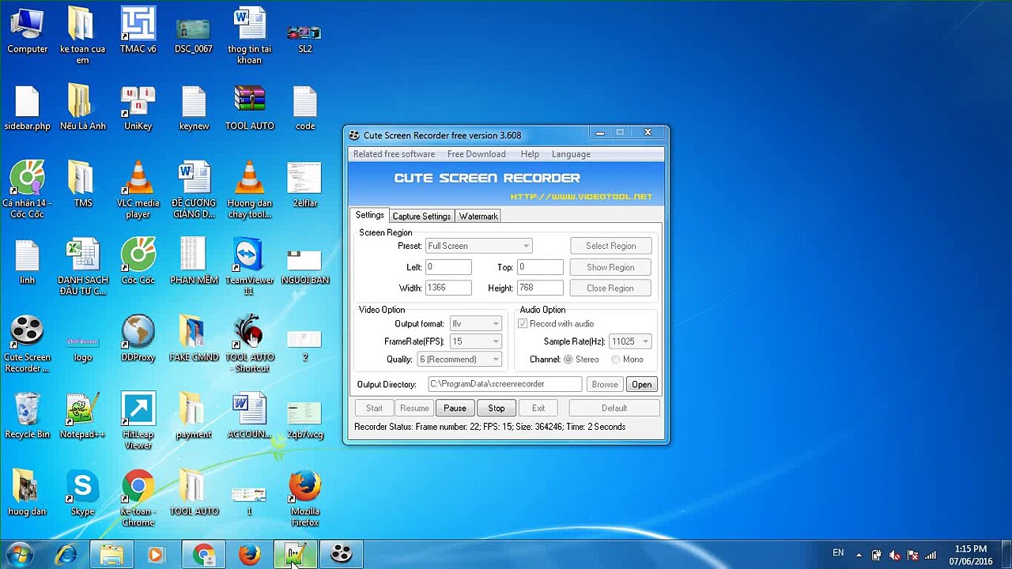The image size is (1012, 569).
Task: Switch to Cute Screen Recorder taskbar button
Action: point(341,555)
